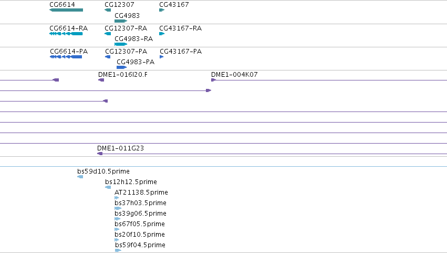Select the DME1-016I20.F arrow marker
Screen dimensions: 447x253
101,80
